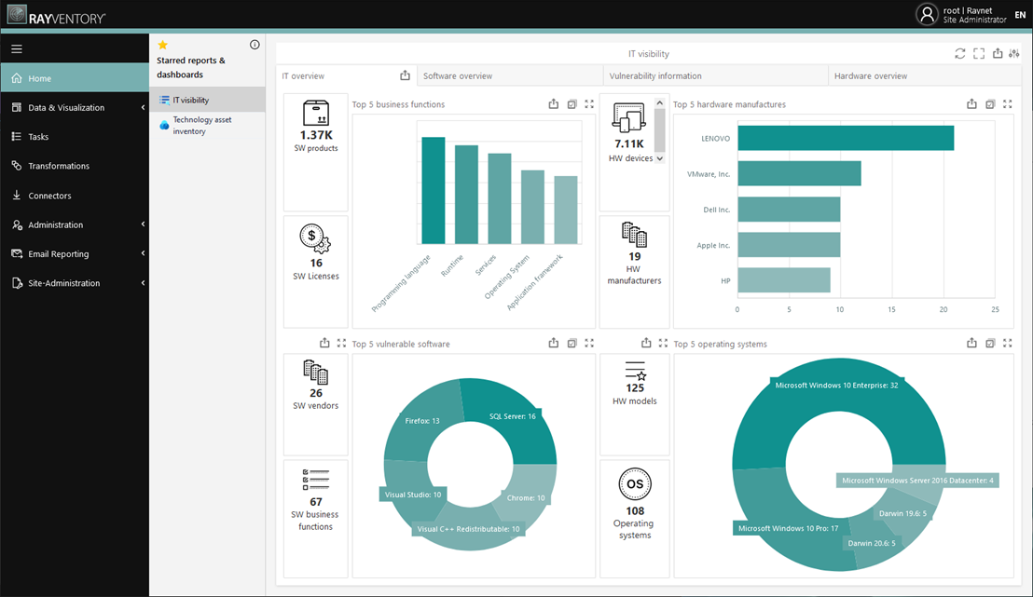Select the LENOVO bar in chart

846,138
